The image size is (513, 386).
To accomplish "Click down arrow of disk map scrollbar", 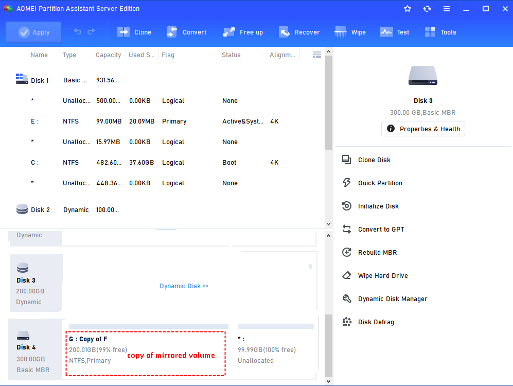I will click(328, 381).
